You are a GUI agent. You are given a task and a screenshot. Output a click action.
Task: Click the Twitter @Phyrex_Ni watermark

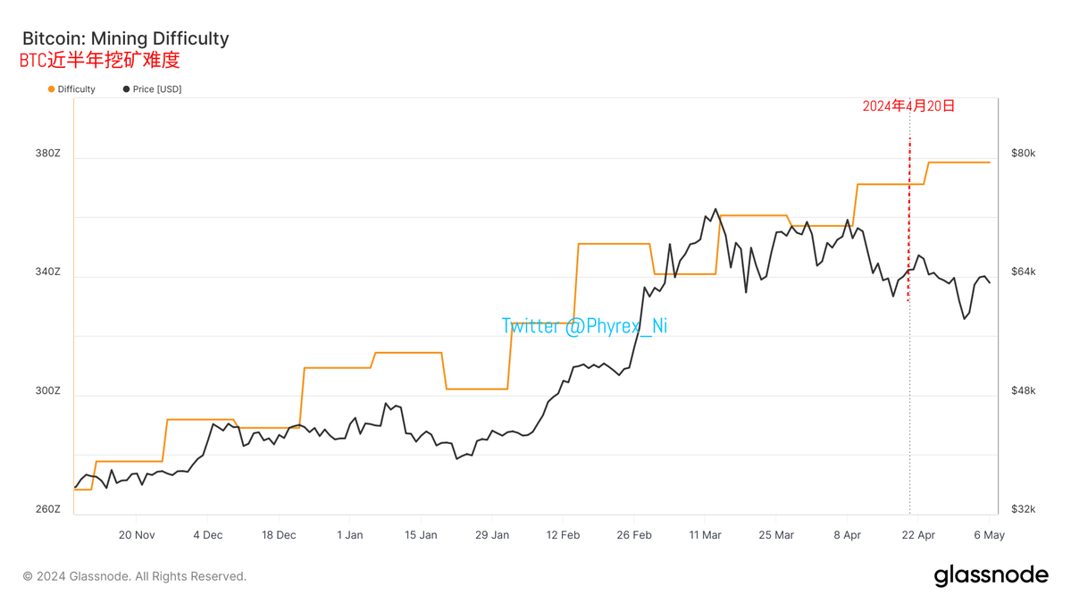pos(584,326)
